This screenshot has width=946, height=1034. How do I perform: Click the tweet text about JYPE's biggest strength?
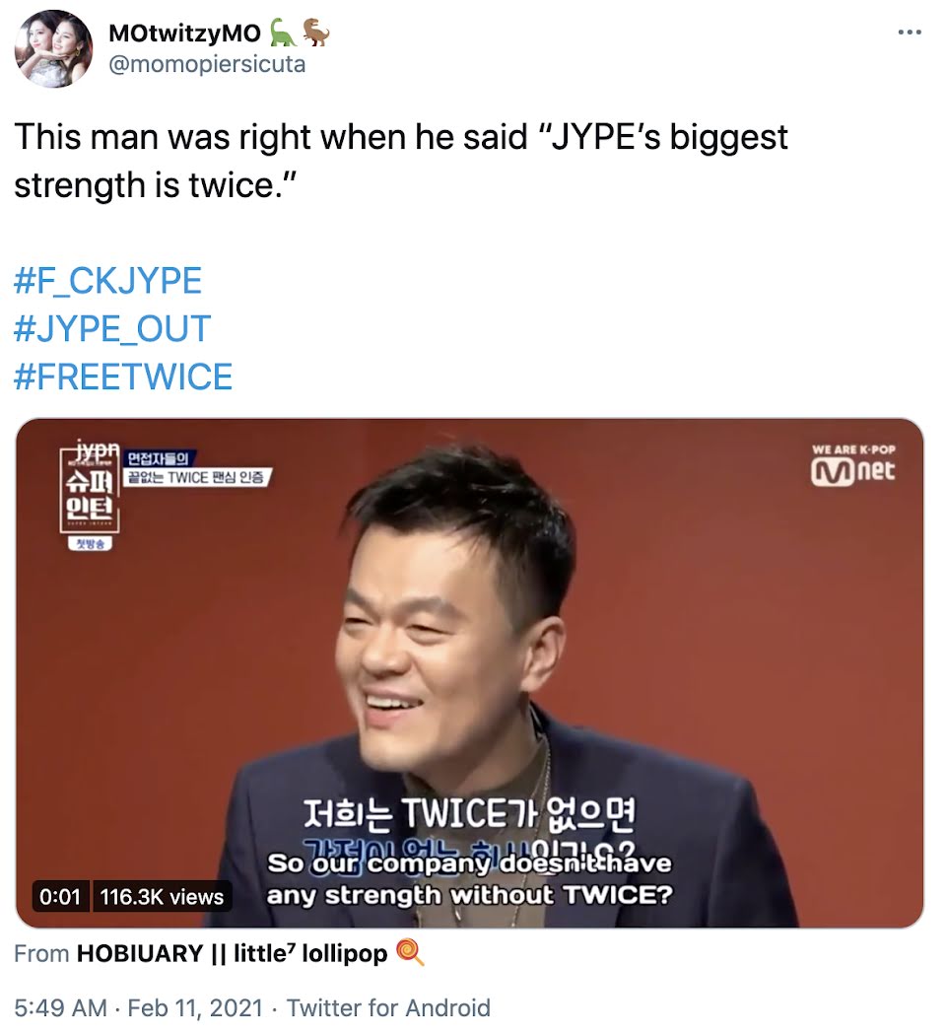pyautogui.click(x=401, y=161)
